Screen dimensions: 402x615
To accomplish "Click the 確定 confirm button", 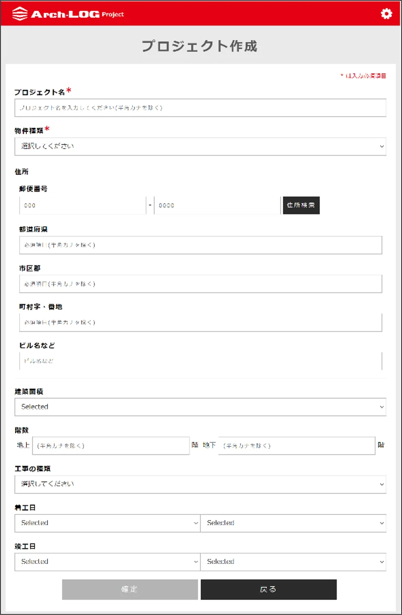I will [130, 590].
